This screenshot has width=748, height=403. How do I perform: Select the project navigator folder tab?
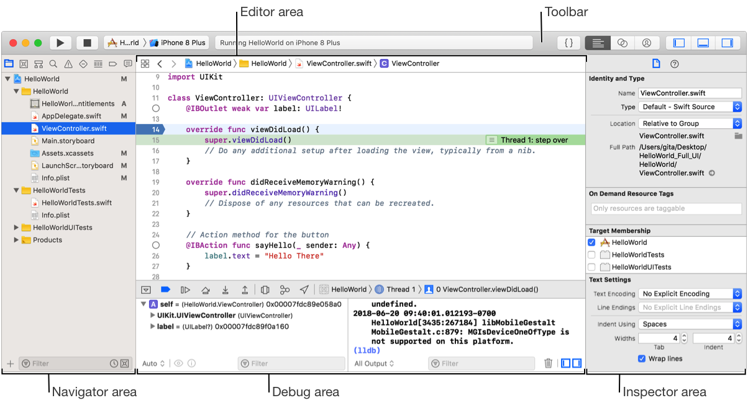coord(9,64)
